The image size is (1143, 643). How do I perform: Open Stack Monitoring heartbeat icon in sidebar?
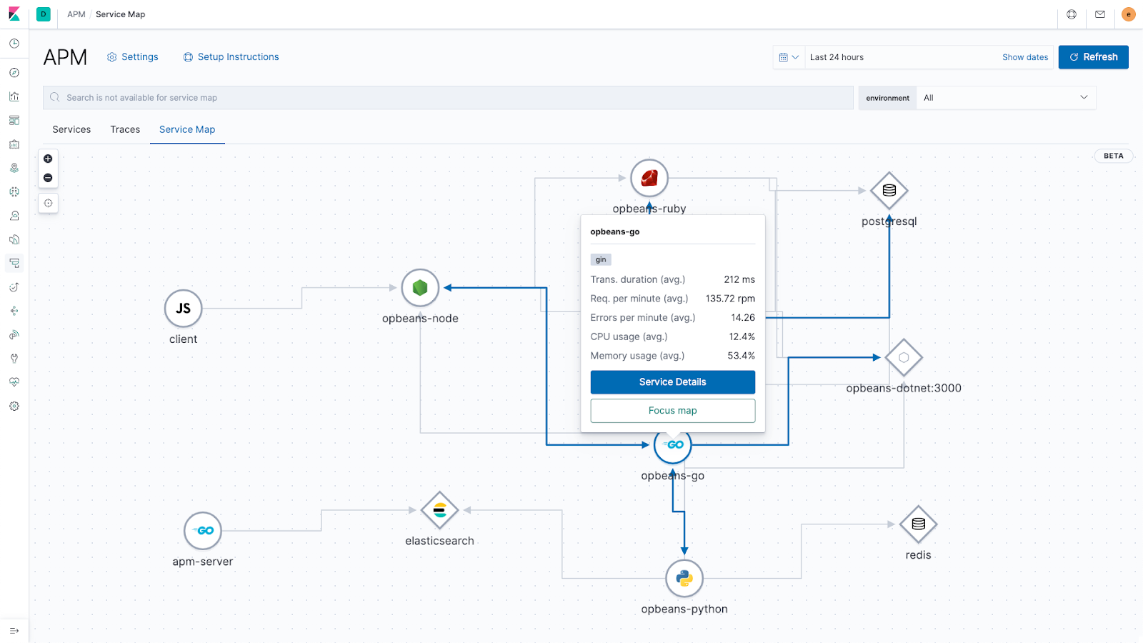coord(14,382)
